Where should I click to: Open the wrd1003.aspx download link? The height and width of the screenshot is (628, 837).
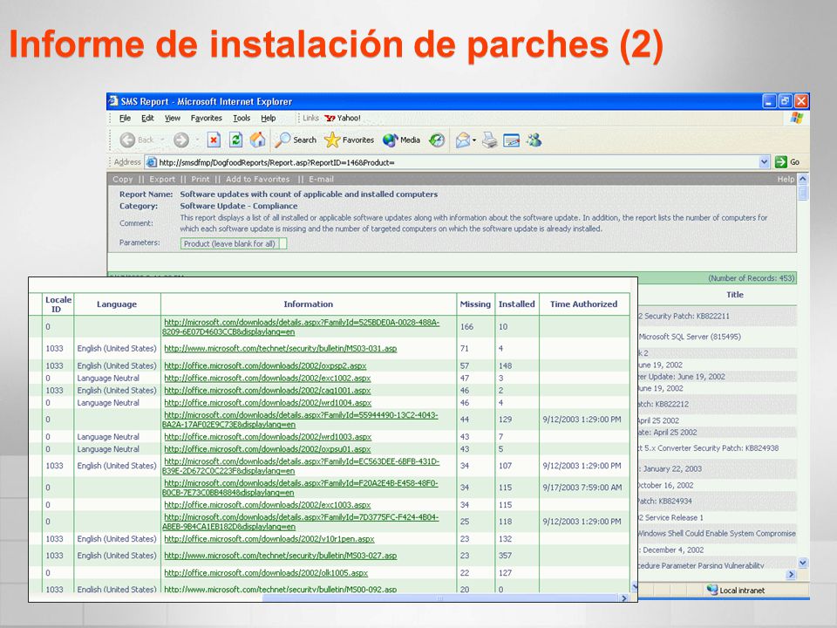[x=268, y=437]
